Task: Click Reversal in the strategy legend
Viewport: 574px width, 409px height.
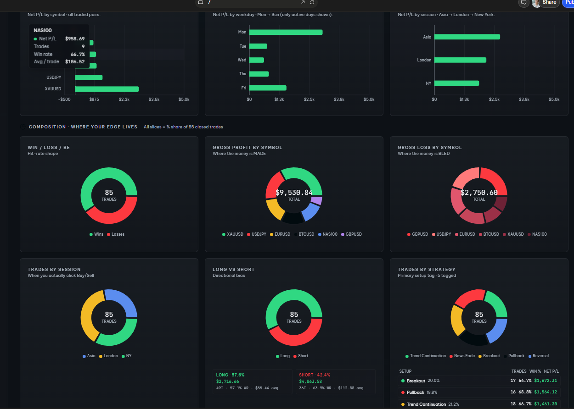Action: tap(539, 356)
